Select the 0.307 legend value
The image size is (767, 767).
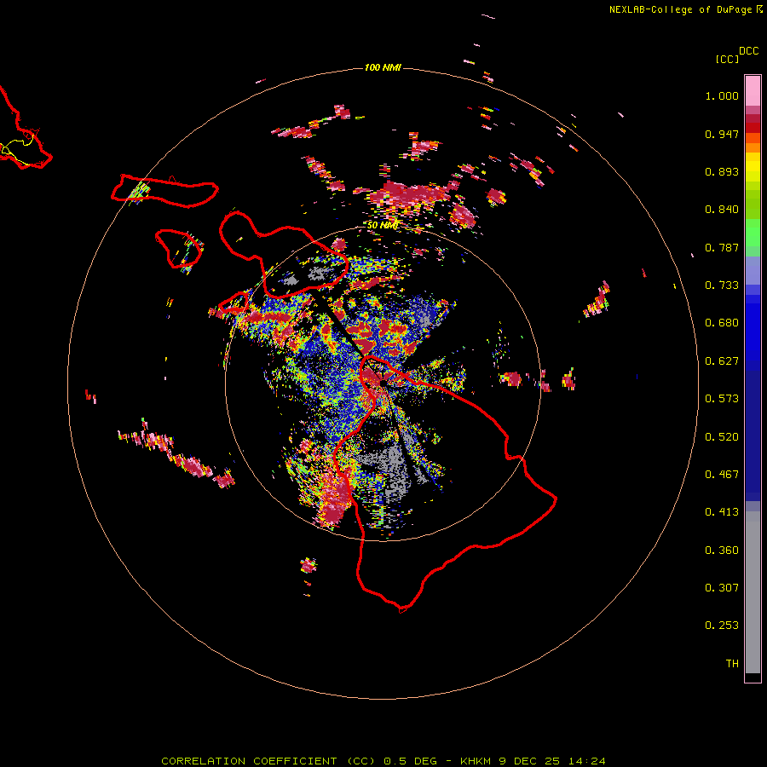click(x=722, y=588)
